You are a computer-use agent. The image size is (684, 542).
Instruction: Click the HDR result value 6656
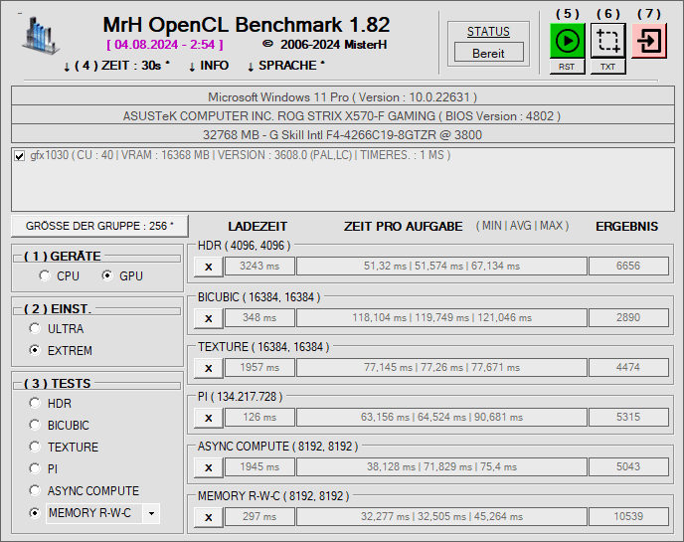628,267
